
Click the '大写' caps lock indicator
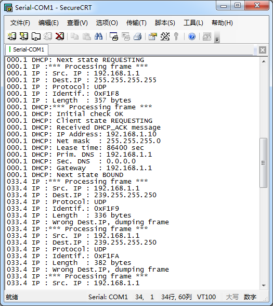click(x=232, y=297)
